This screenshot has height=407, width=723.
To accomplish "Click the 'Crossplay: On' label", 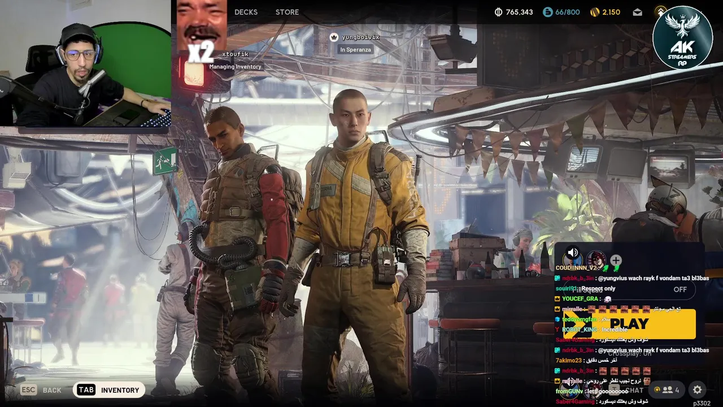I will coord(630,353).
